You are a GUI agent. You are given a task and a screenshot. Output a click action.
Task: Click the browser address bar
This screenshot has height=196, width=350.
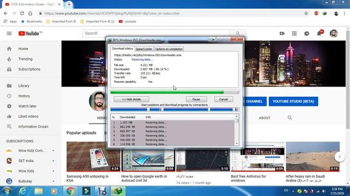point(172,13)
